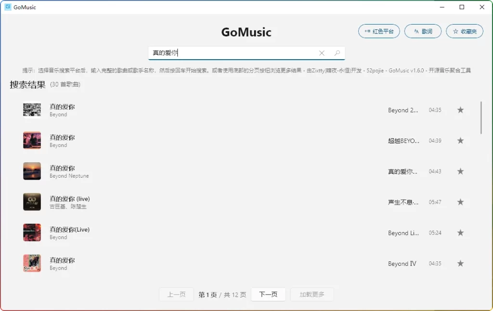Click the 声生不息 album cover thumbnail

coord(32,202)
